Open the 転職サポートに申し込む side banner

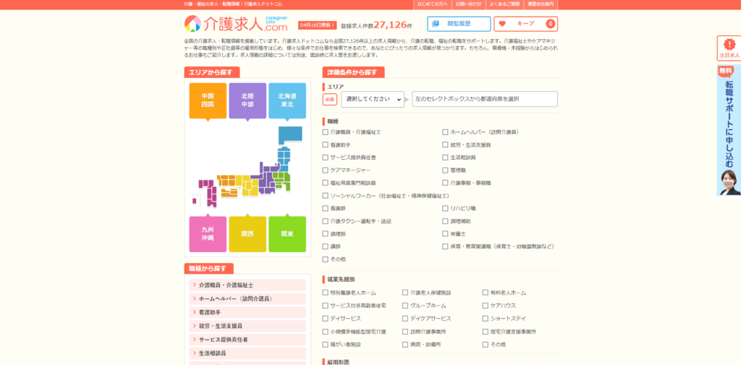(x=729, y=130)
